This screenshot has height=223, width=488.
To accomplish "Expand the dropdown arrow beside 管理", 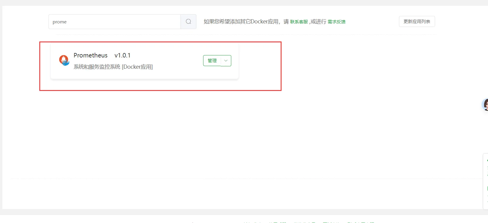I will click(x=226, y=61).
